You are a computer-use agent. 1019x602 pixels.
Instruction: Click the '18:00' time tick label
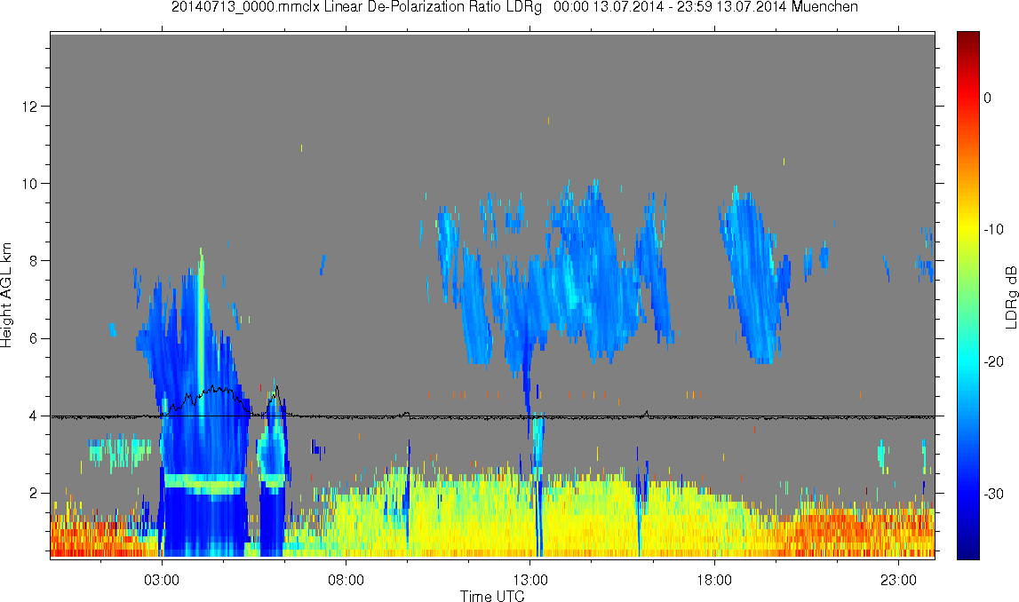click(x=714, y=579)
